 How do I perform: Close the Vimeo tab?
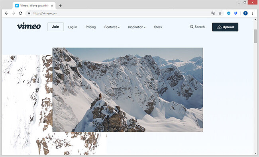point(52,6)
